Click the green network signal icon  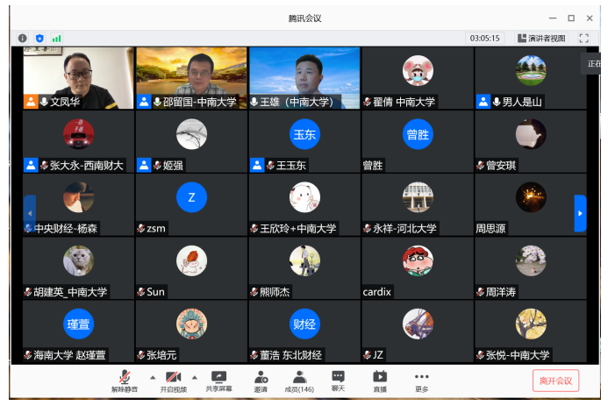[x=57, y=39]
